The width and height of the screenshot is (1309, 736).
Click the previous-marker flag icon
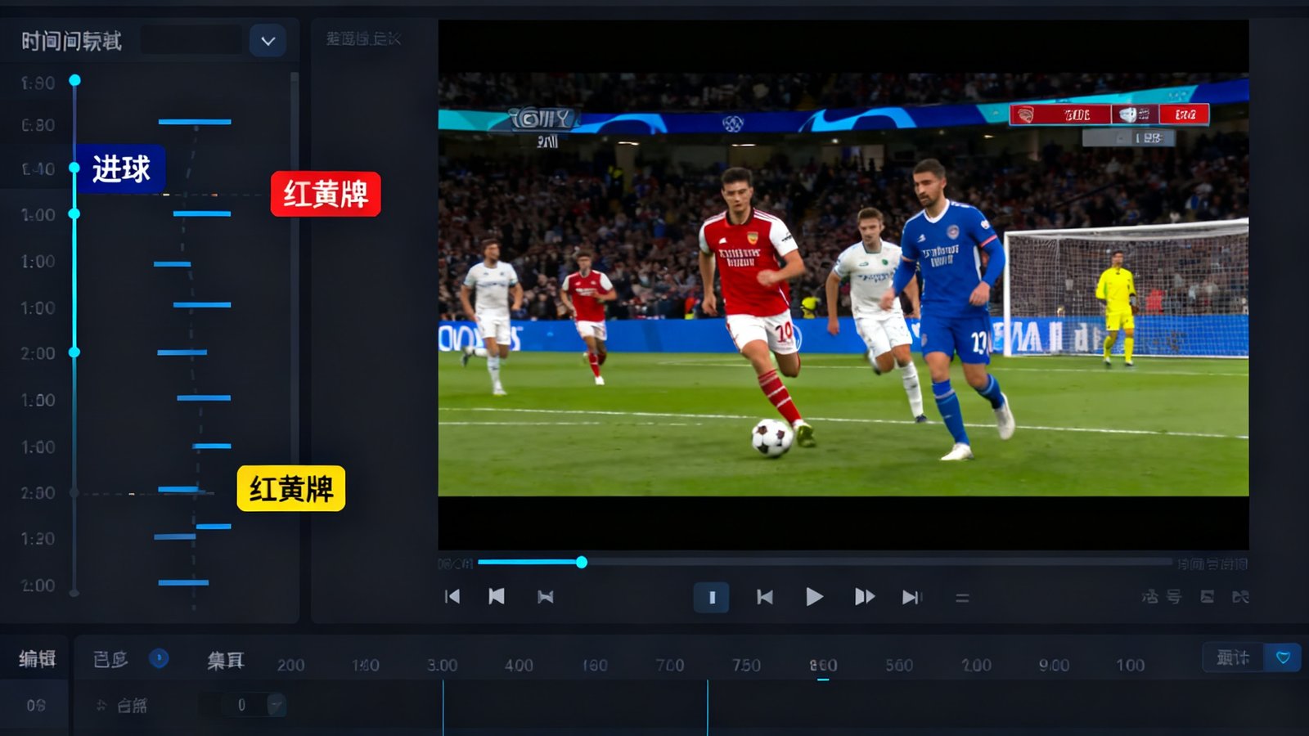click(497, 597)
